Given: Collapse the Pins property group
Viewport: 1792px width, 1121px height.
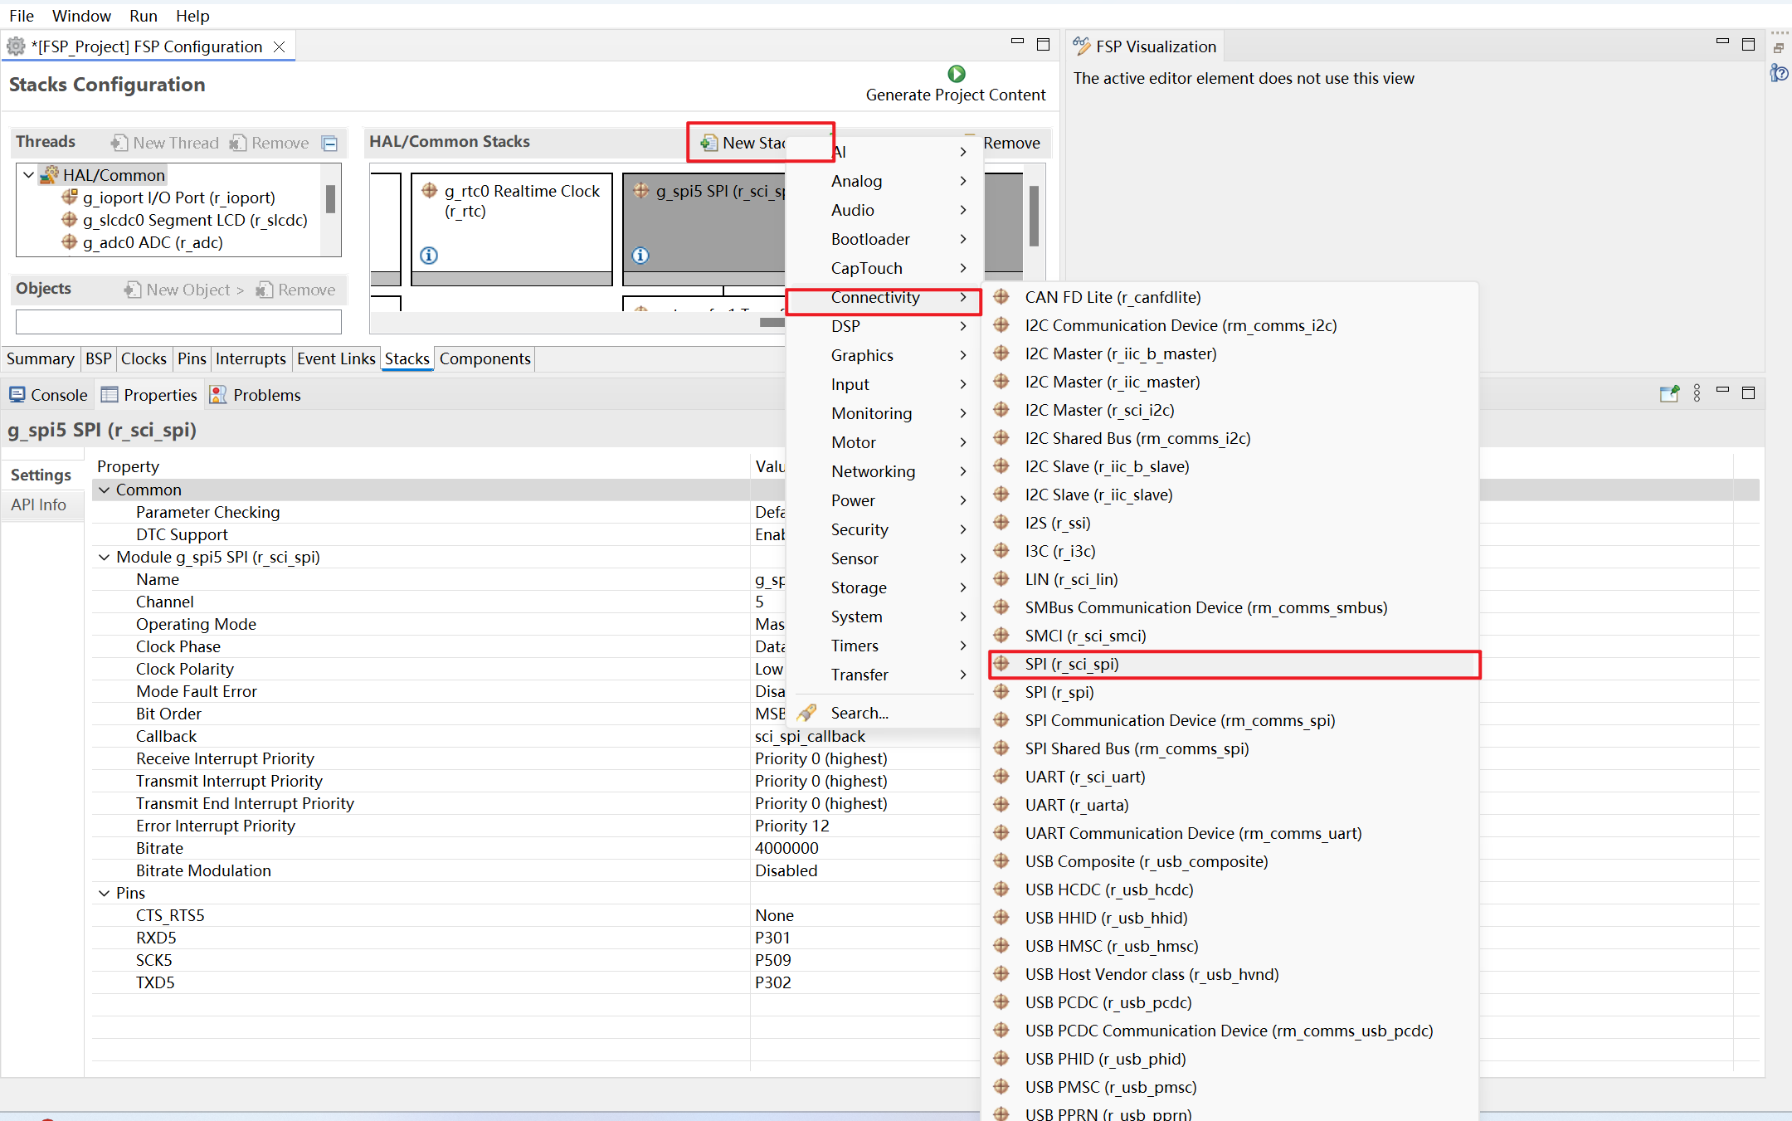Looking at the screenshot, I should point(105,893).
